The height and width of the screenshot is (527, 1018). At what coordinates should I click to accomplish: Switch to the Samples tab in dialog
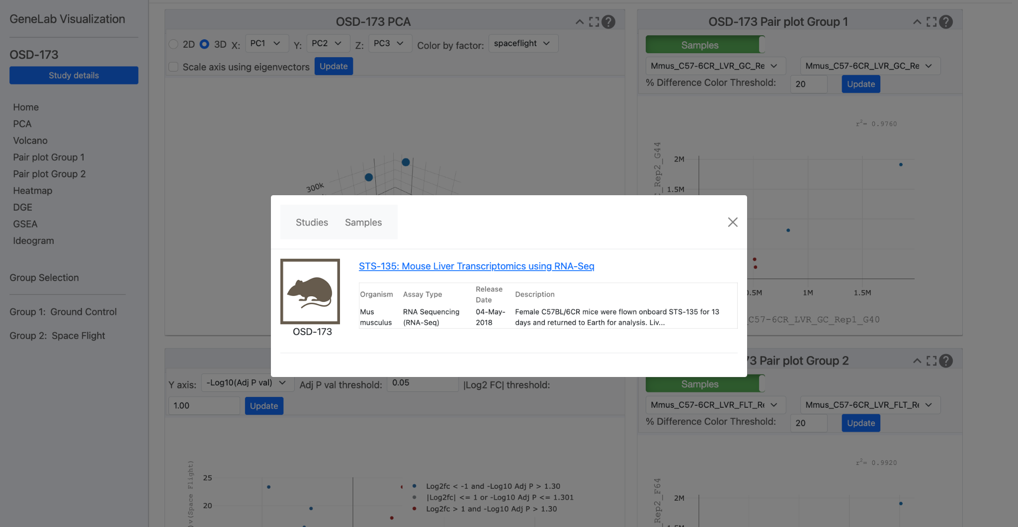pos(363,223)
